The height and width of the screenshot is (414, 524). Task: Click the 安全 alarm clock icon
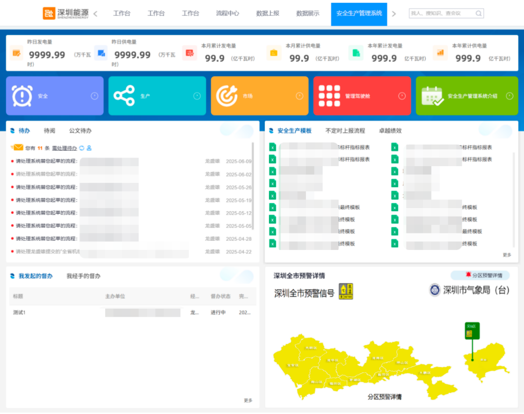click(x=22, y=96)
